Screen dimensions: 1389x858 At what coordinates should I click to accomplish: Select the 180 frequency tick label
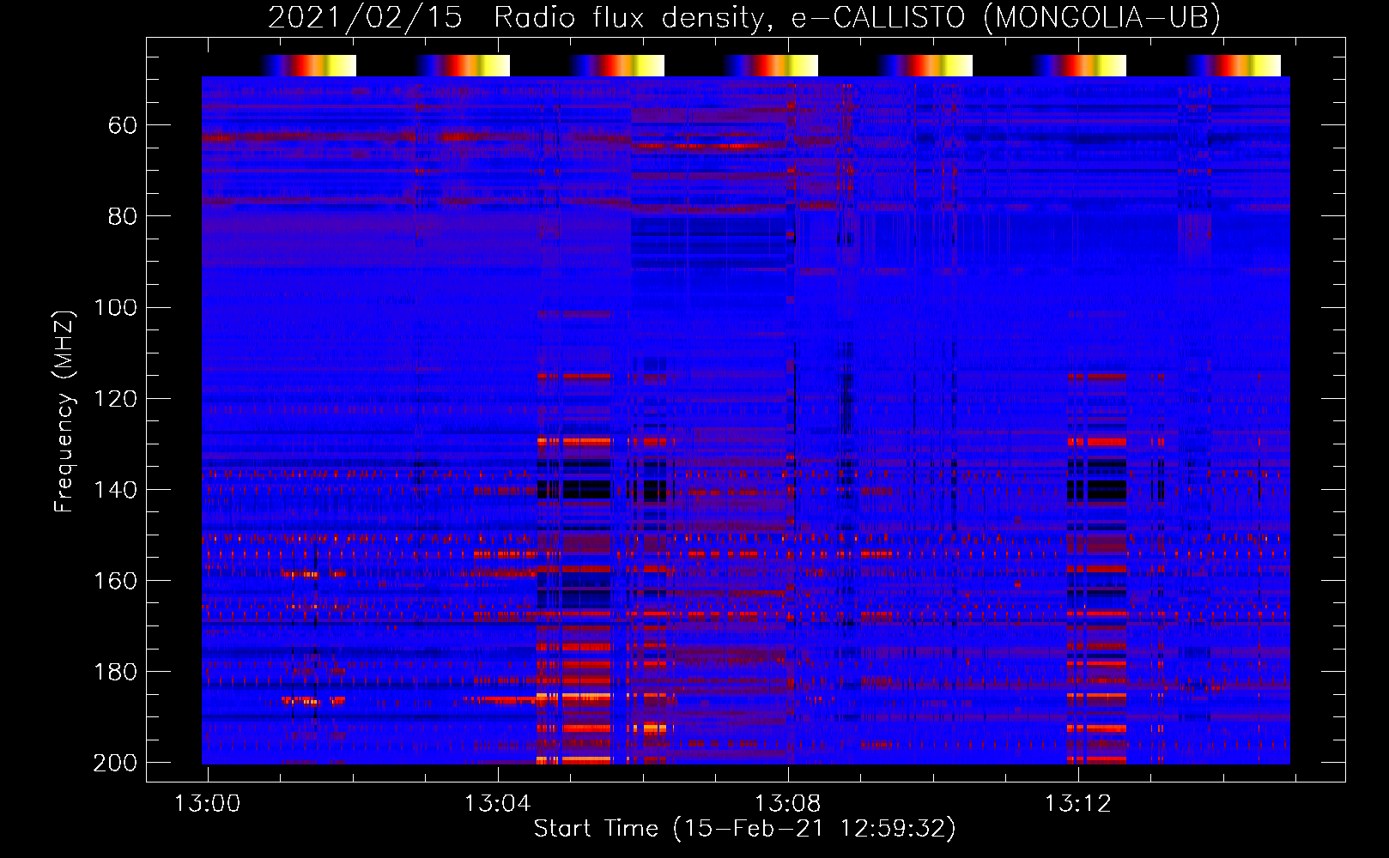[x=115, y=672]
